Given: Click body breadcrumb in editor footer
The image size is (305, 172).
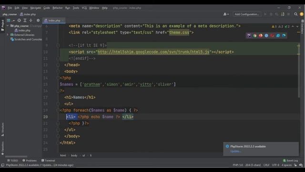Looking at the screenshot, I should 74,155.
